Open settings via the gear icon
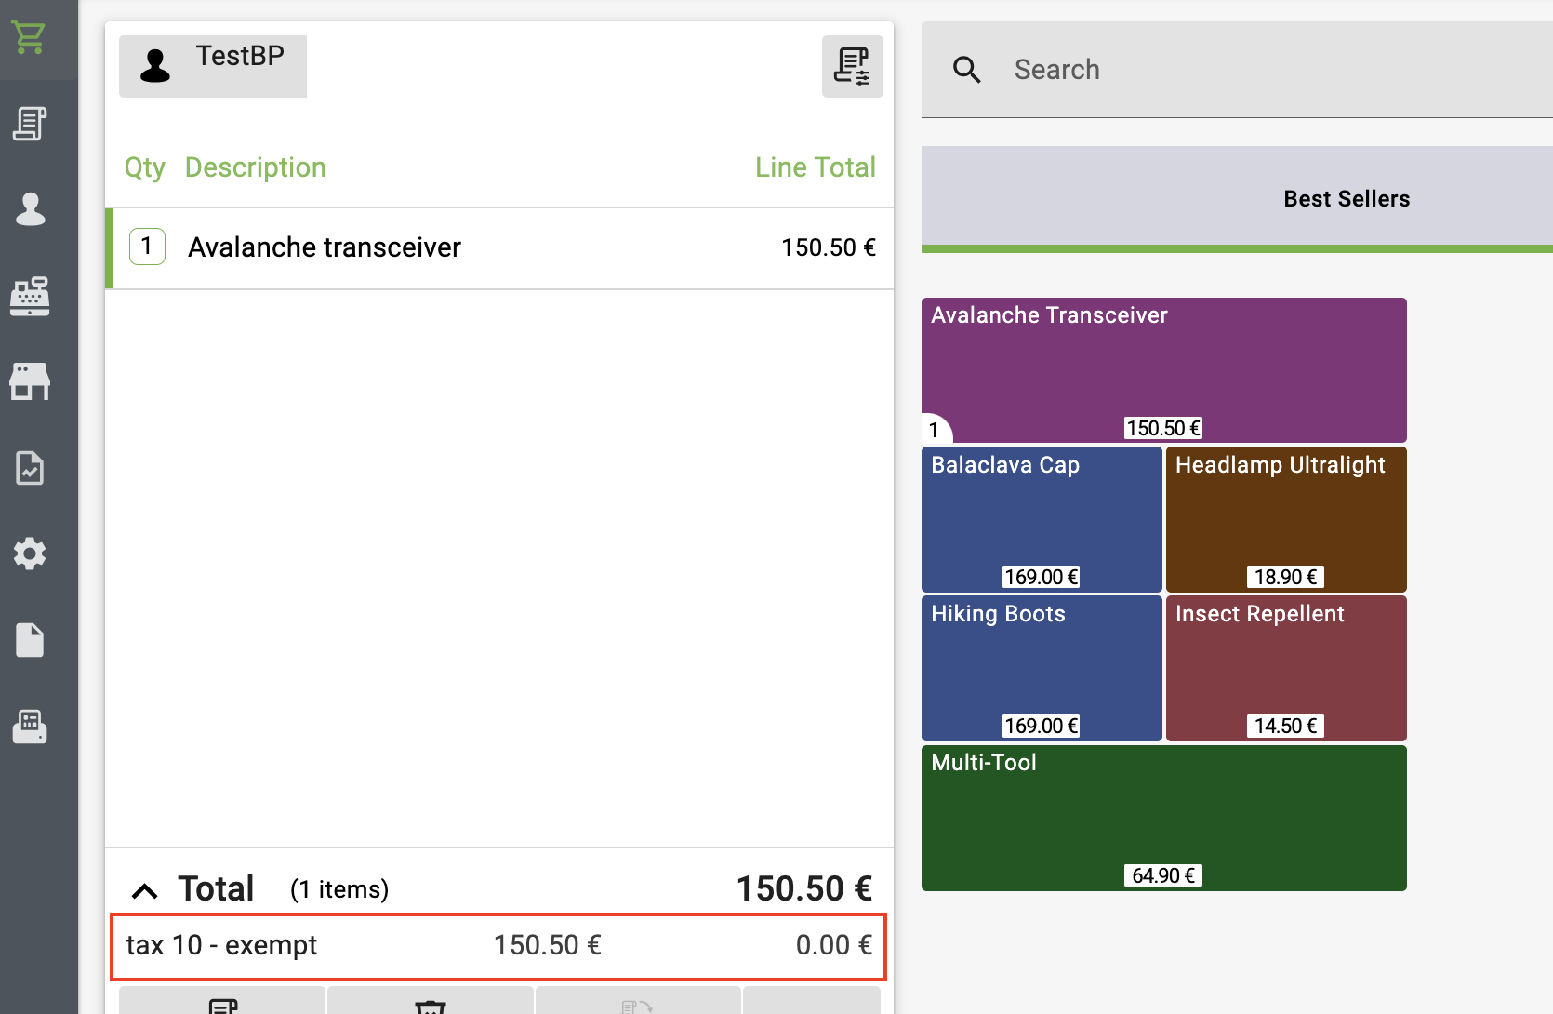Viewport: 1553px width, 1014px height. (x=30, y=554)
